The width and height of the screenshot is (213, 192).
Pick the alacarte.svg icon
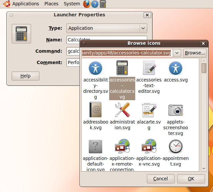click(149, 110)
